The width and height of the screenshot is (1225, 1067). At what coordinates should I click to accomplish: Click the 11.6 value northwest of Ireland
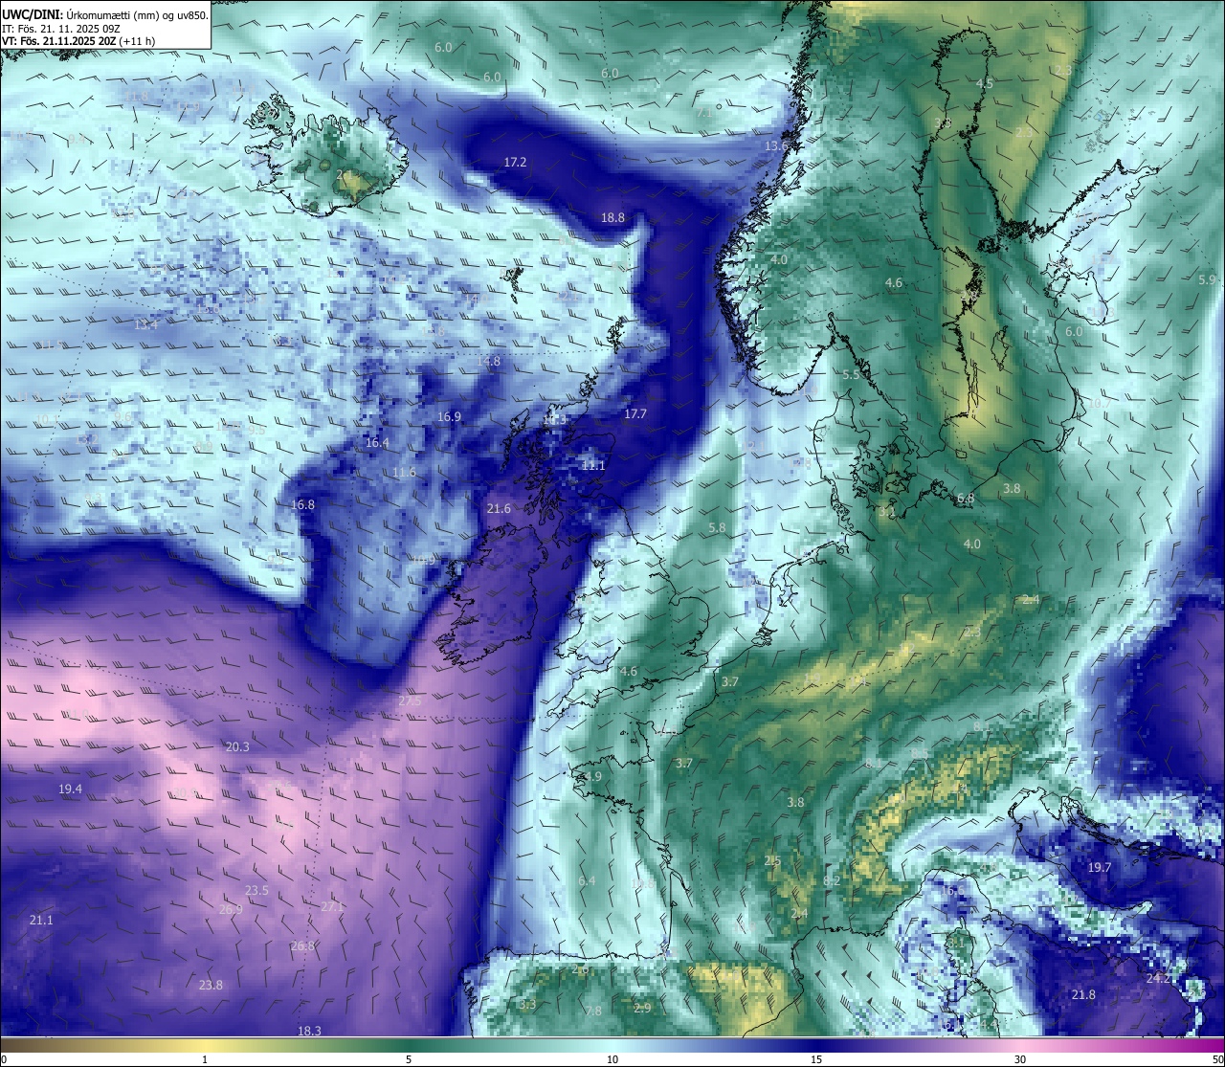pos(404,473)
